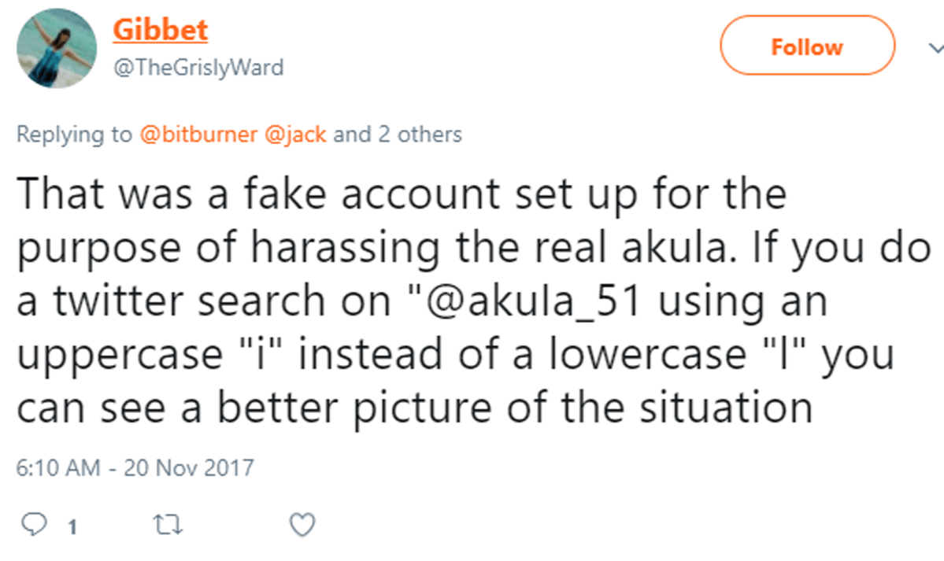Screen dimensions: 944x561
Task: Visit the @jack profile link
Action: click(x=294, y=135)
